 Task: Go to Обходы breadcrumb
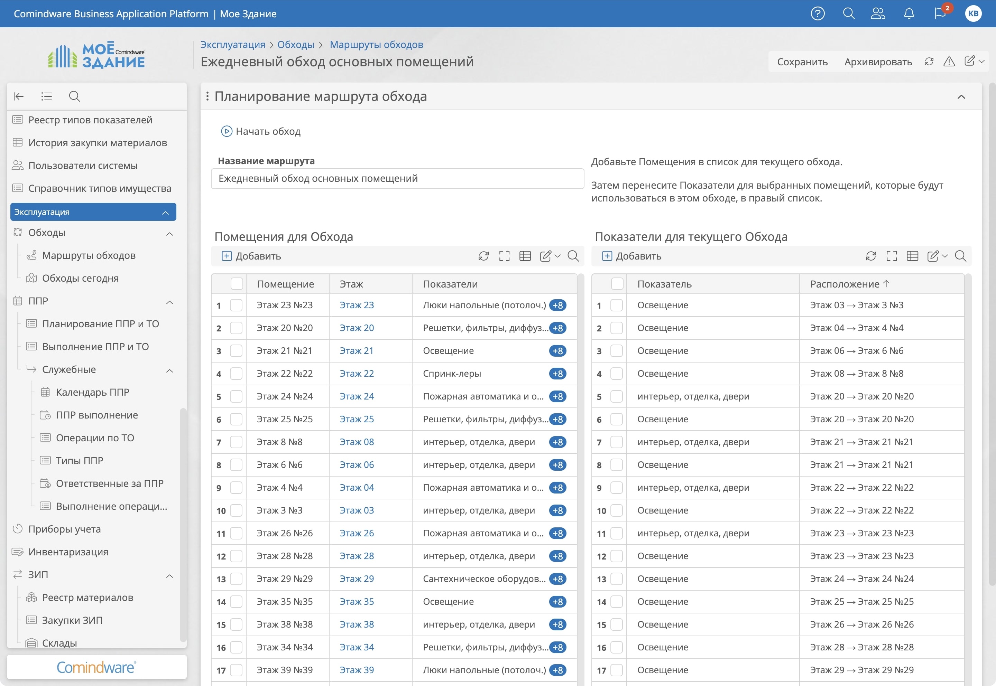[x=295, y=44]
